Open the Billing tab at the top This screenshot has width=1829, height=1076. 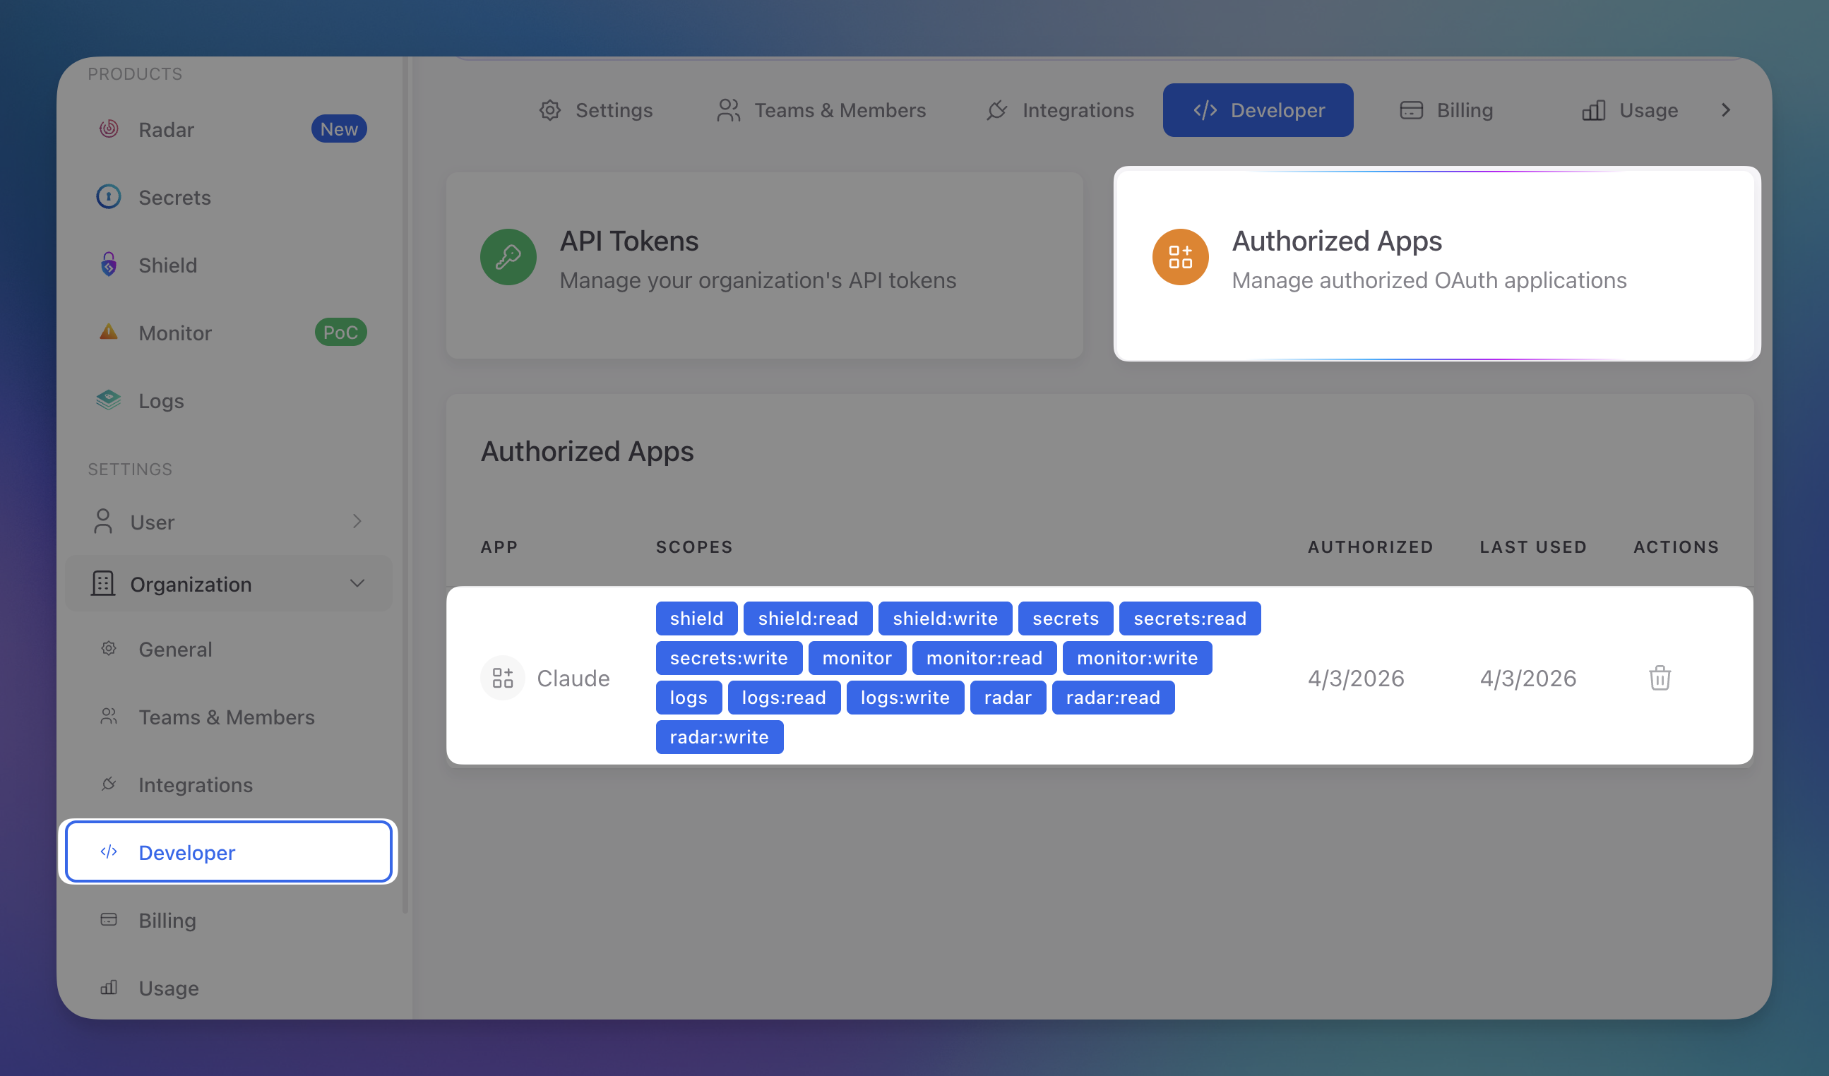pos(1445,109)
